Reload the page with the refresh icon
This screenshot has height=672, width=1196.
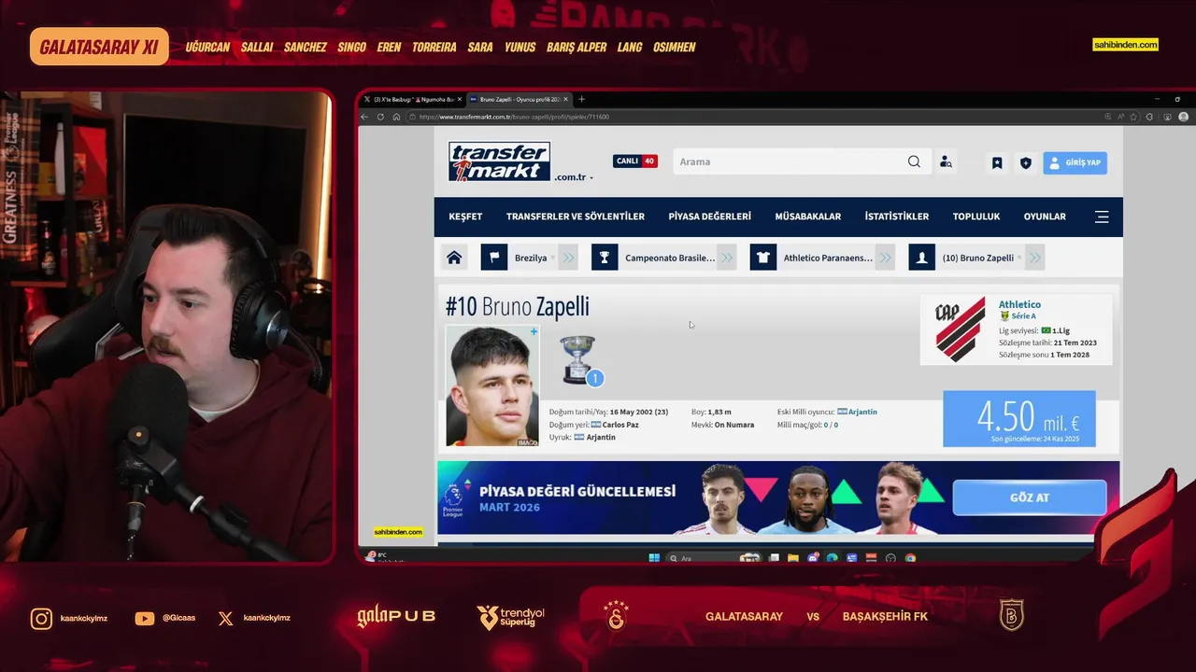click(x=380, y=117)
